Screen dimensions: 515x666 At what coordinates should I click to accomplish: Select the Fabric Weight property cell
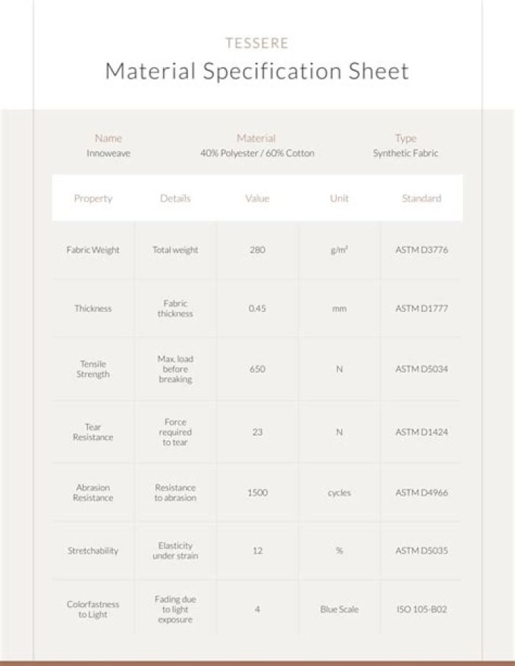point(93,250)
